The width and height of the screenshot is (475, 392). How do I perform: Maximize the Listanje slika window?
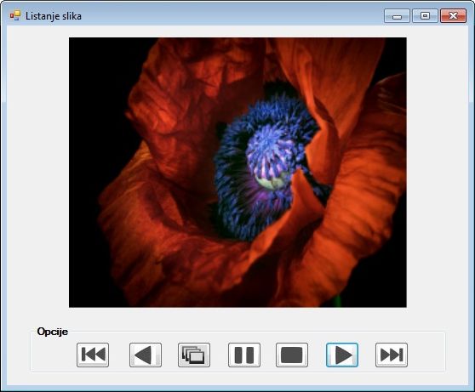coord(425,16)
